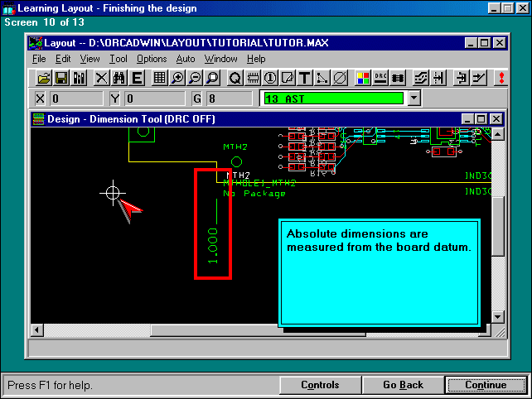Select the Text tool icon
Screen dimensions: 532x399
[x=304, y=78]
